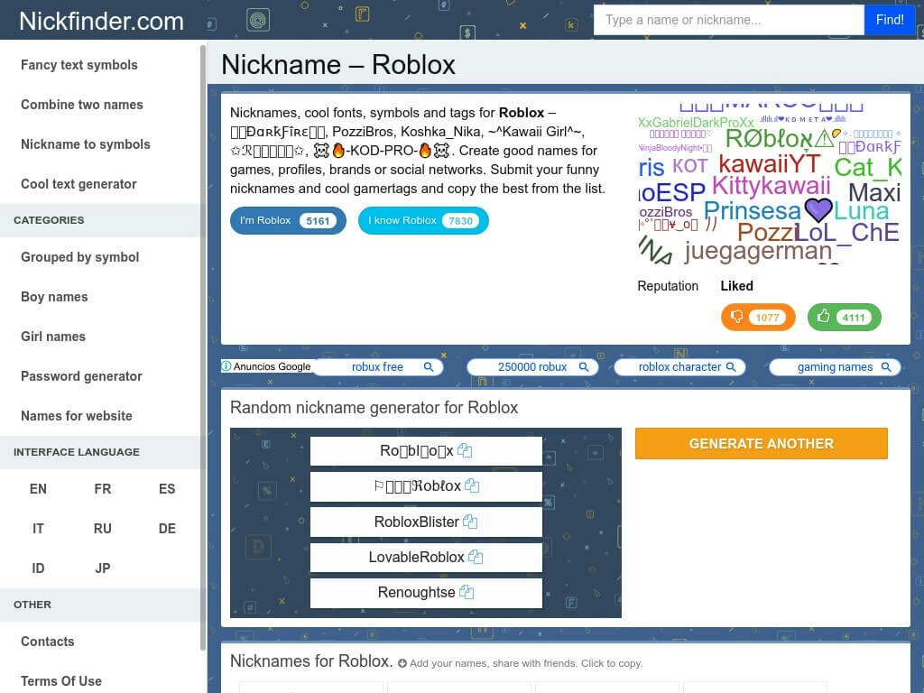This screenshot has width=924, height=693.
Task: Open the Boy names category
Action: 54,297
